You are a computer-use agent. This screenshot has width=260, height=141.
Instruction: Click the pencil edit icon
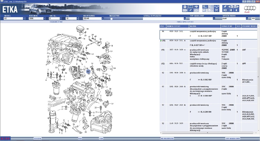coord(190,10)
